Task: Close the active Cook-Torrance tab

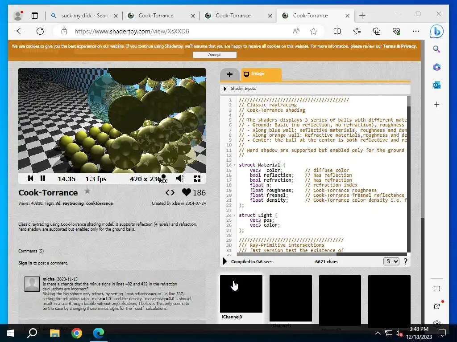Action: pyautogui.click(x=347, y=16)
